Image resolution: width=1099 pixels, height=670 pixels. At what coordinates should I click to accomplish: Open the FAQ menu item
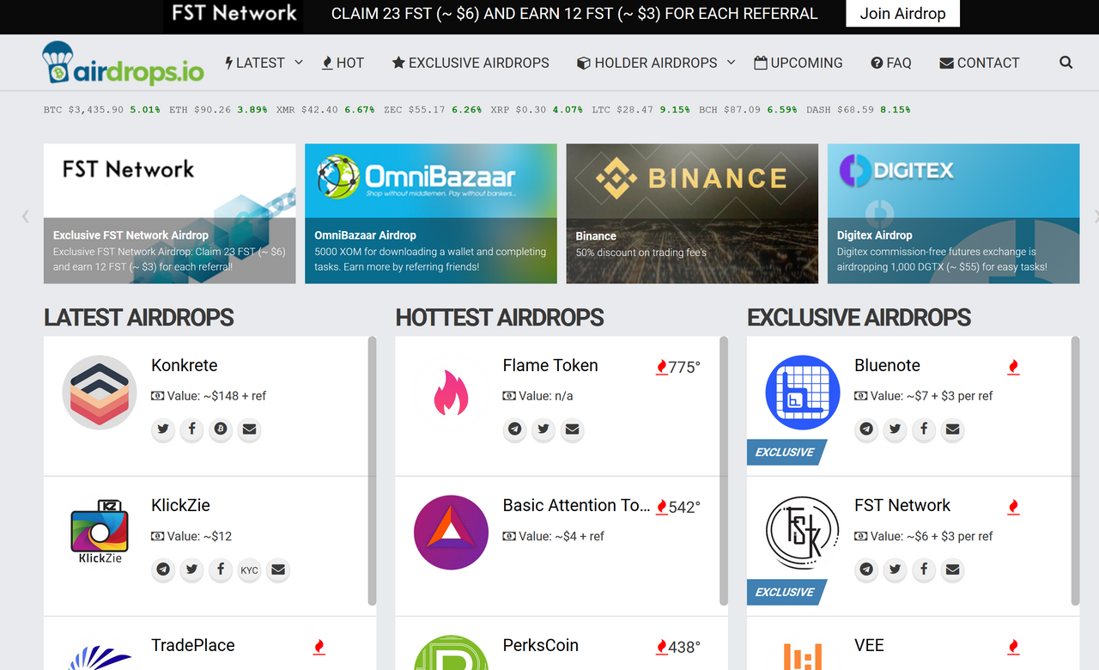click(891, 63)
